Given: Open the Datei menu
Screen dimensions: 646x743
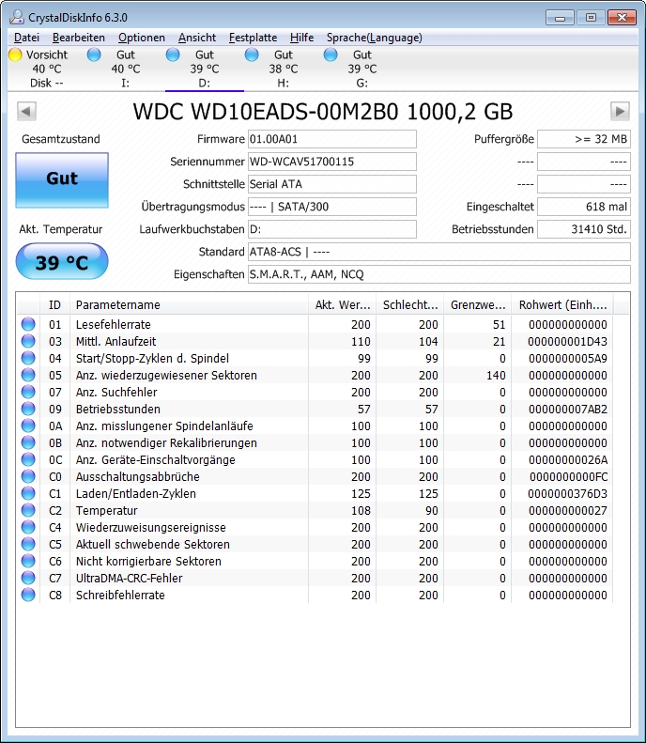Looking at the screenshot, I should [x=26, y=38].
